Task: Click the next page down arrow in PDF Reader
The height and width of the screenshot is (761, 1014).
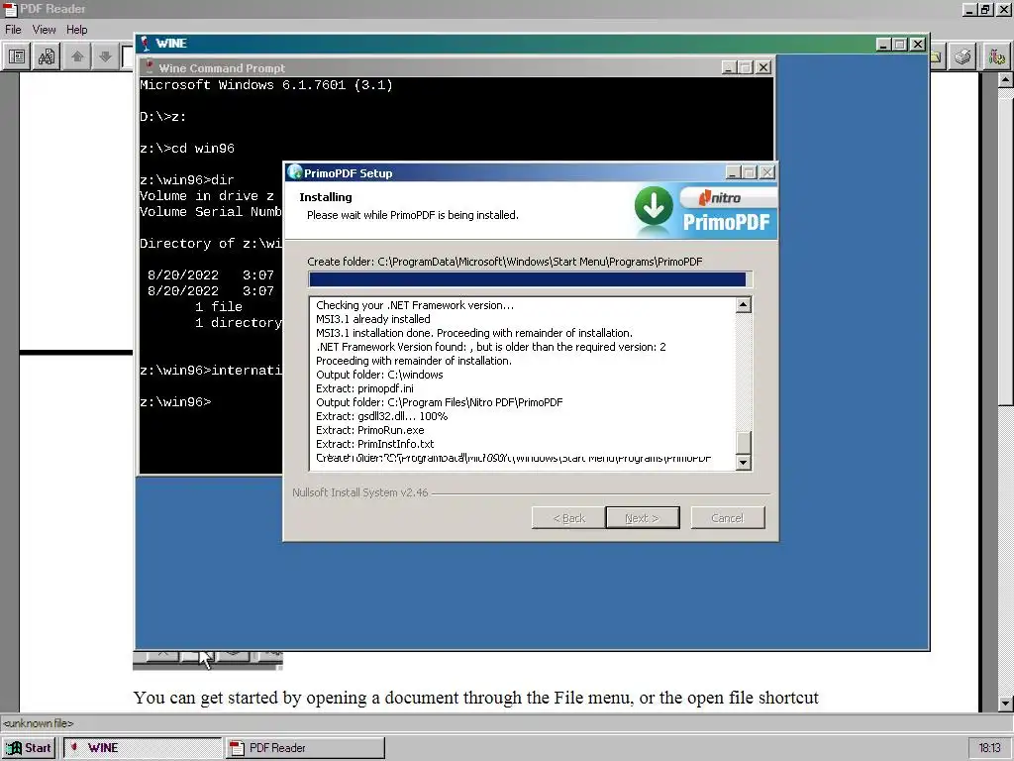Action: (105, 56)
